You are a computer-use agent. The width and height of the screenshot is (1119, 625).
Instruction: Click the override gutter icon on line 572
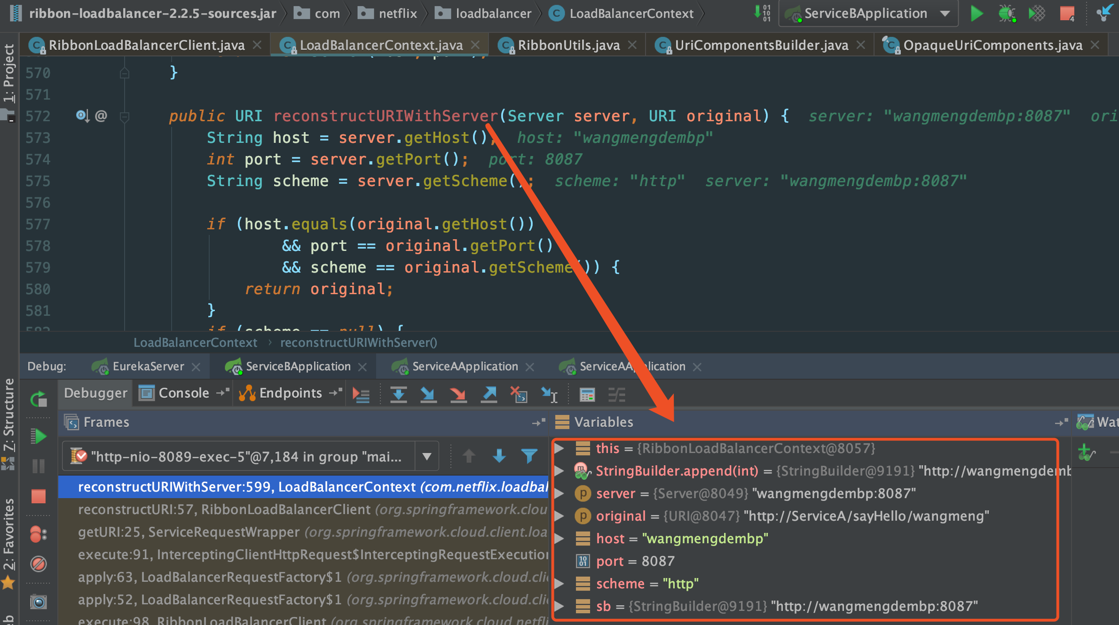coord(82,116)
